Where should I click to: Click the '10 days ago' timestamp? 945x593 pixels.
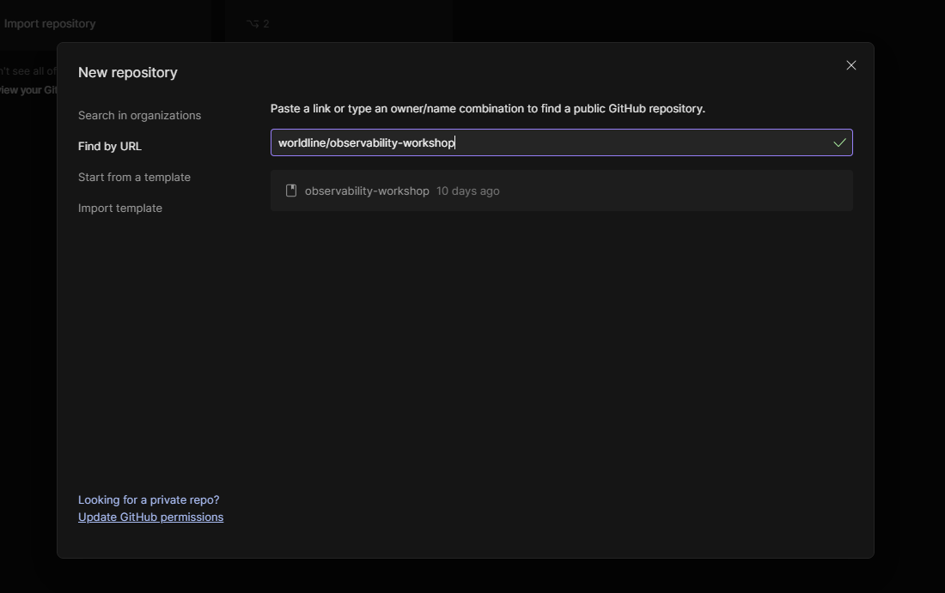[467, 191]
